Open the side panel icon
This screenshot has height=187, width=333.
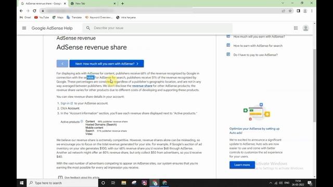click(x=298, y=11)
